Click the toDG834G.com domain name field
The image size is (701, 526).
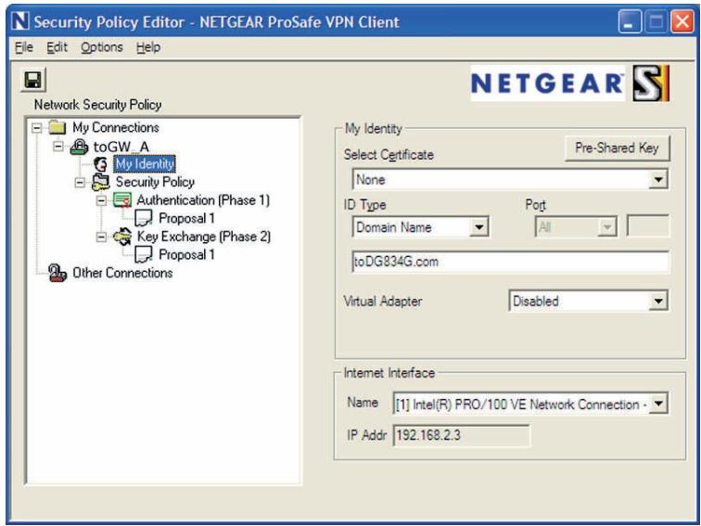(511, 262)
